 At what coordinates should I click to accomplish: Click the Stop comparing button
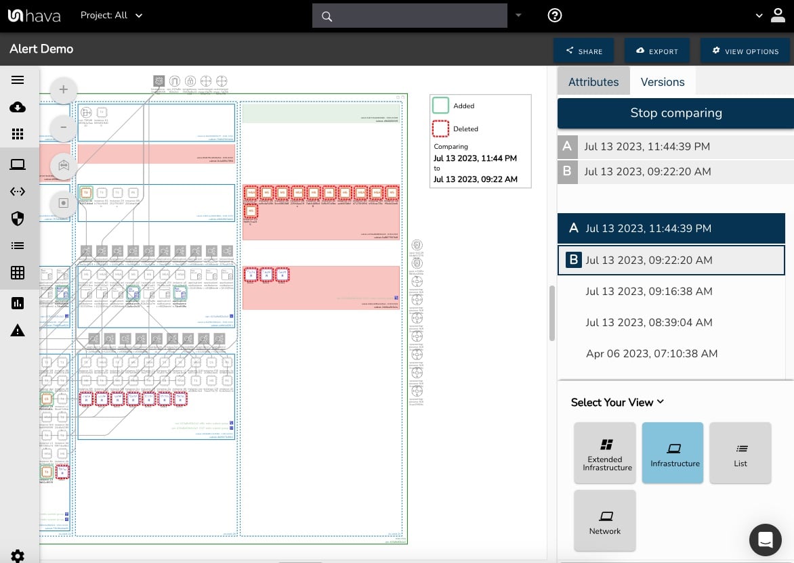point(675,112)
